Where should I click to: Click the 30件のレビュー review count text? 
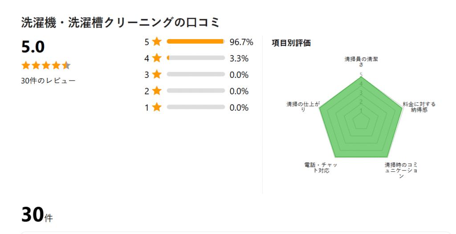pos(48,81)
